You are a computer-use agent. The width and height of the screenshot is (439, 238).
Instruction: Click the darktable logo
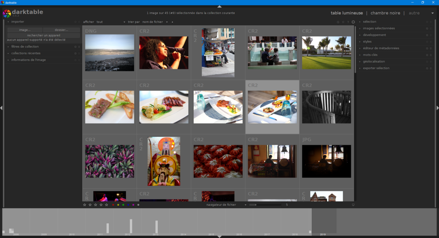tap(7, 14)
